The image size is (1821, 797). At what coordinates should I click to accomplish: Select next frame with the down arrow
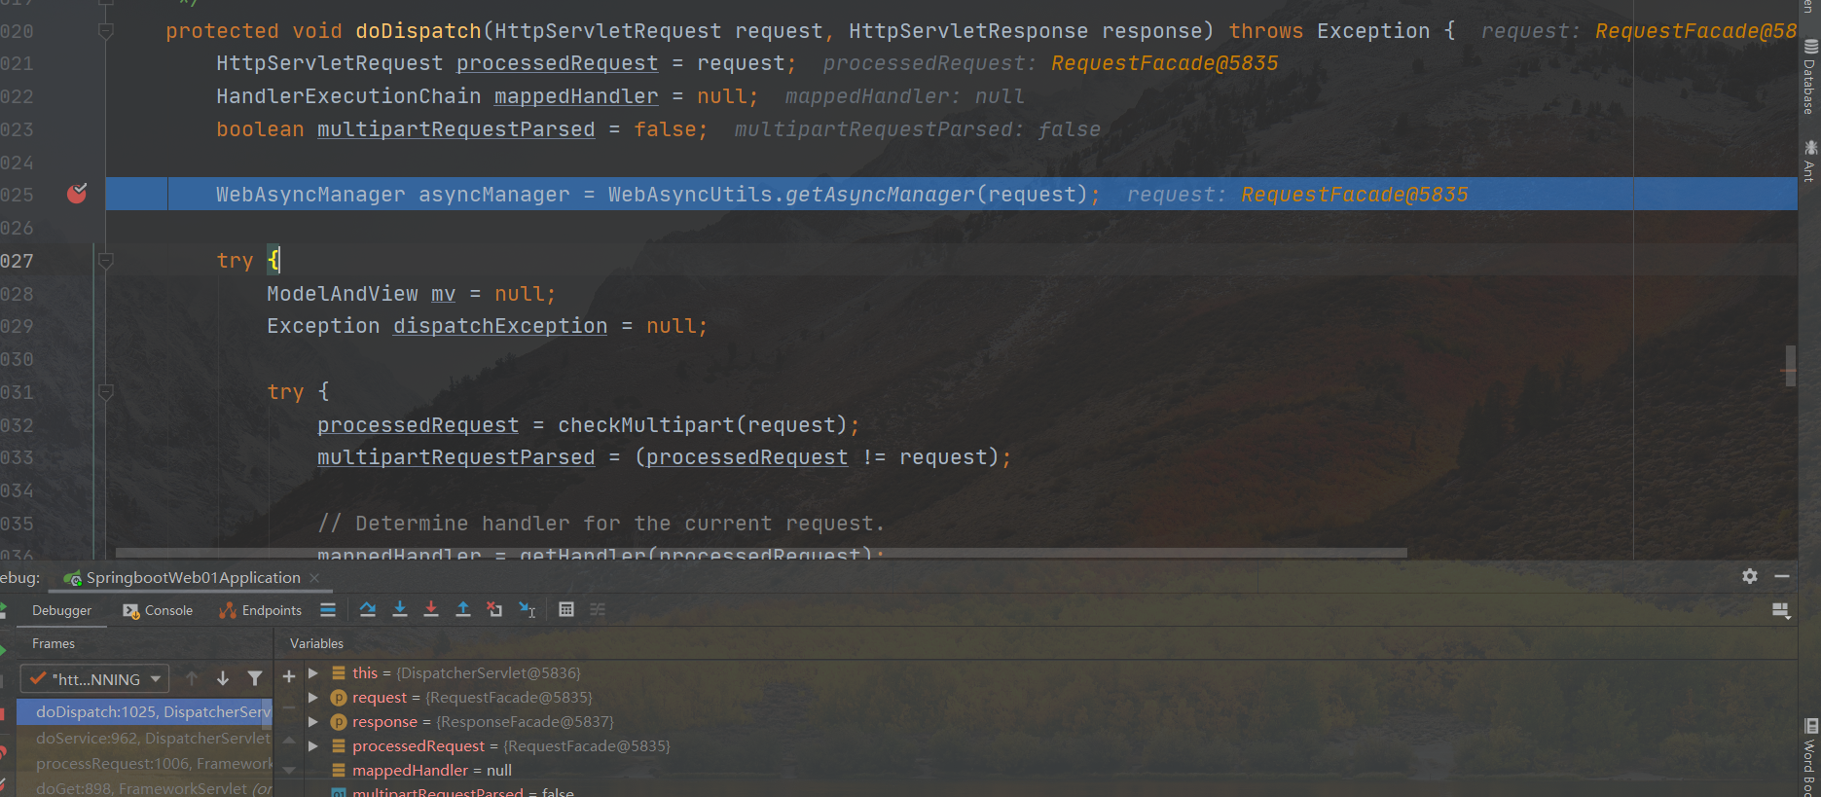click(223, 678)
